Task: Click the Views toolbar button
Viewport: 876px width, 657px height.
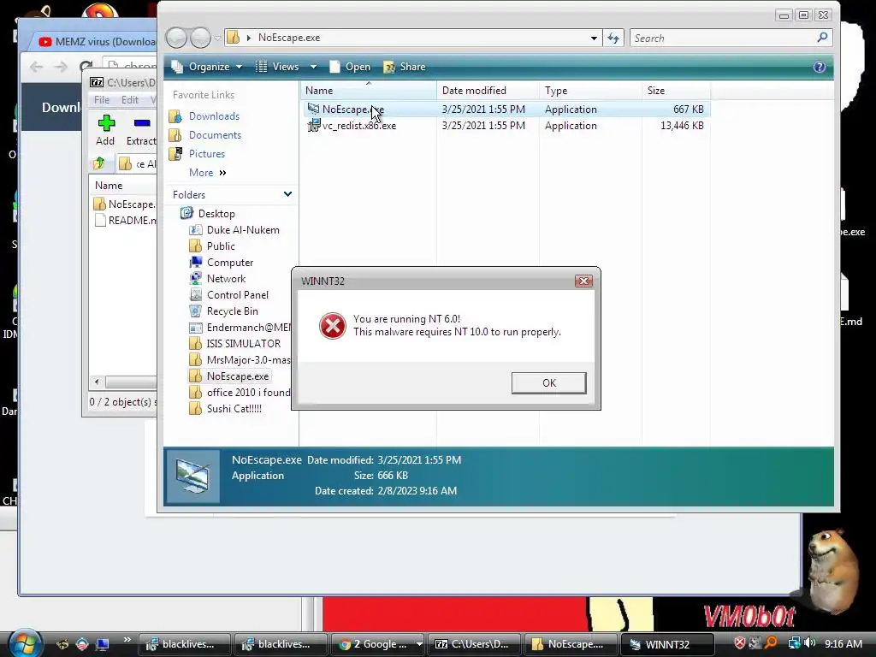Action: tap(278, 67)
